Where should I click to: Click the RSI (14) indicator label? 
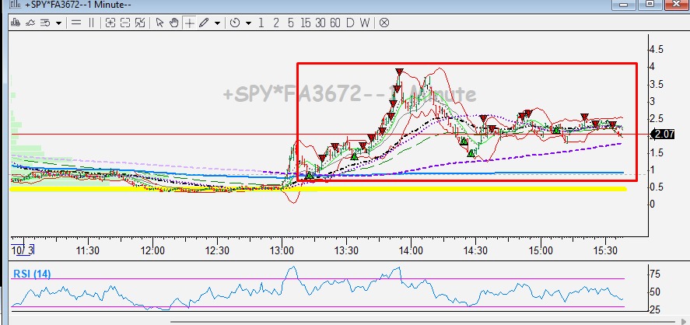click(32, 274)
